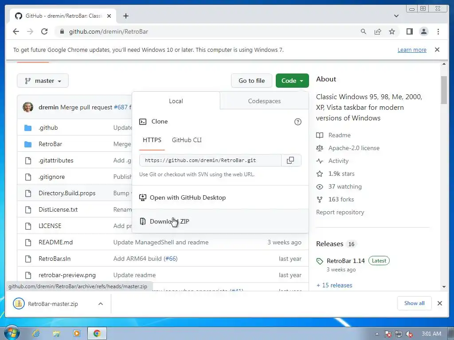This screenshot has width=454, height=340.
Task: Close the downloads bar
Action: [439, 303]
